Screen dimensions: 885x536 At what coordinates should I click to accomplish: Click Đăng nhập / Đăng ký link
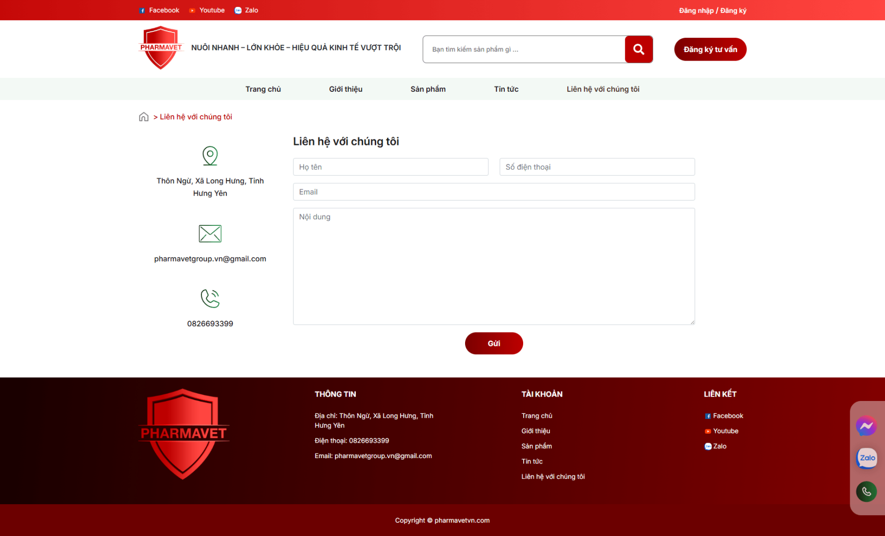(712, 10)
